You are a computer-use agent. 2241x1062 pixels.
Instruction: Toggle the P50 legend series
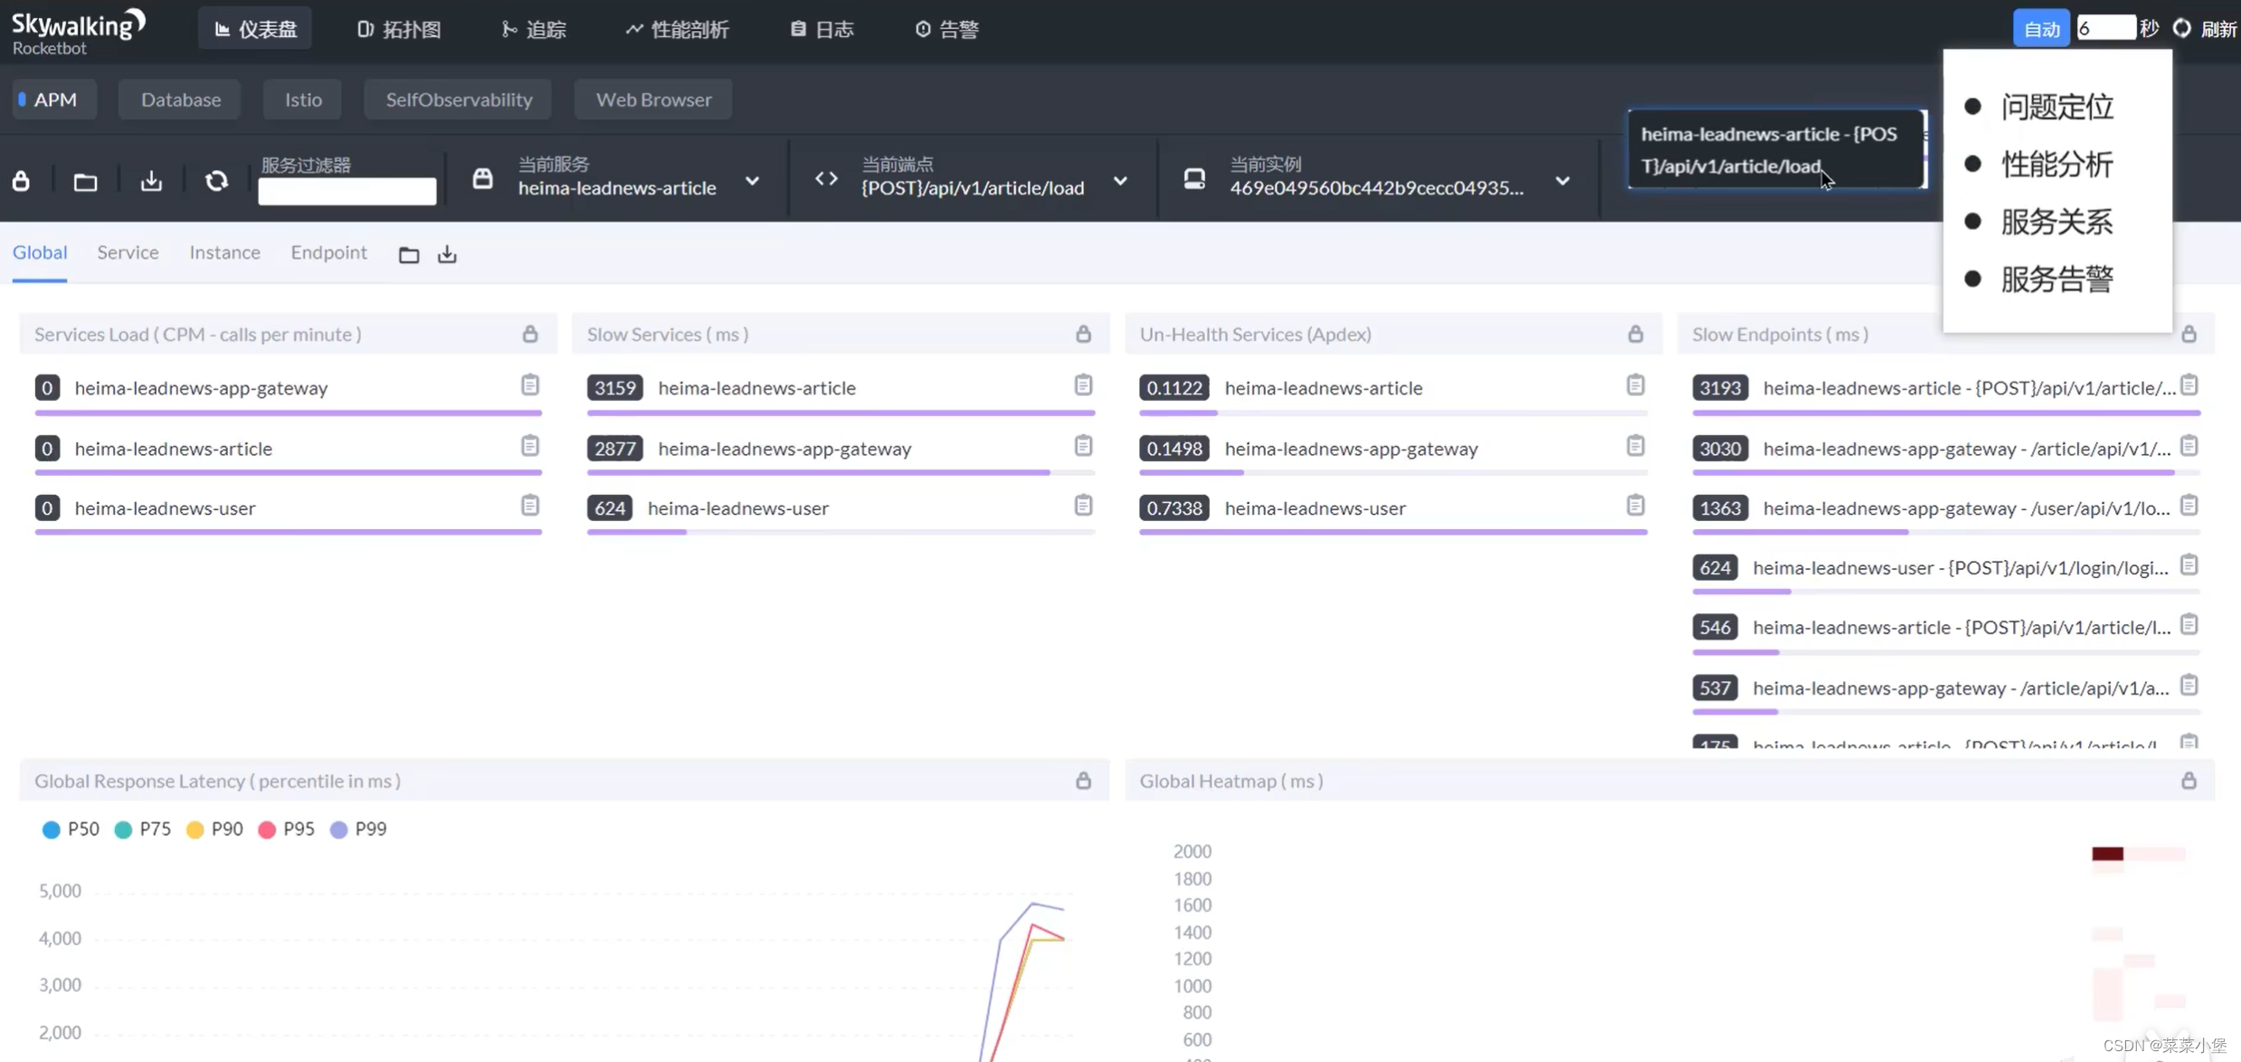click(71, 830)
